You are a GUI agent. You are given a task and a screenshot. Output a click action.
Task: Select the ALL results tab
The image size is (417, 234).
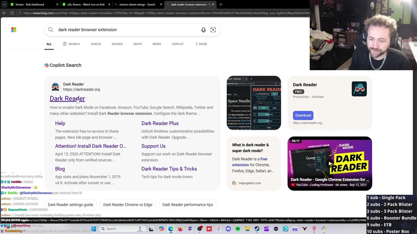pyautogui.click(x=49, y=44)
